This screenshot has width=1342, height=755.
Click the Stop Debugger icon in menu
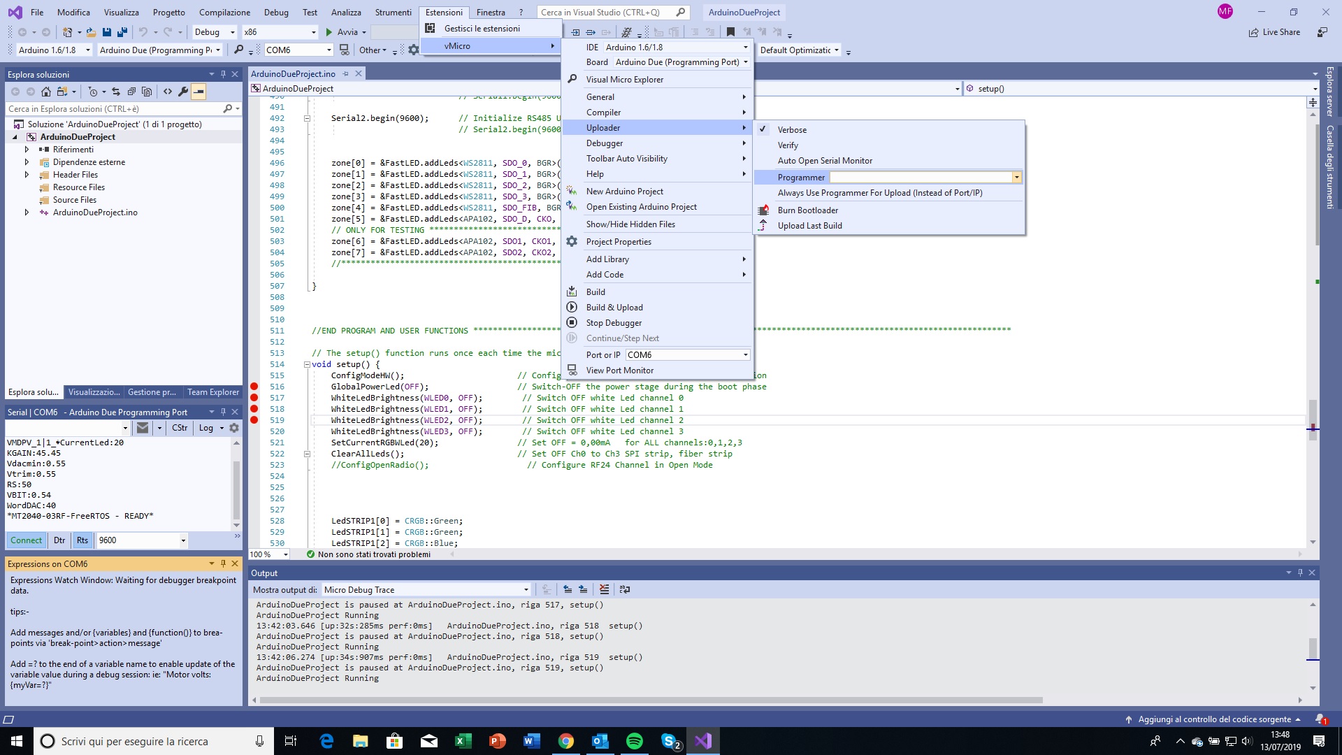(x=572, y=322)
